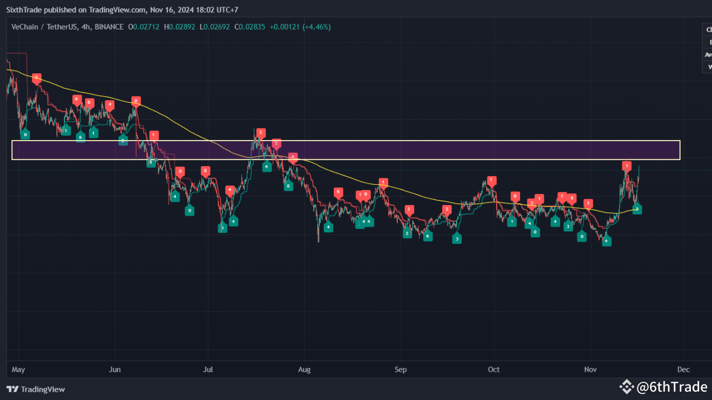Click the red marker 6 in early May

coord(76,99)
